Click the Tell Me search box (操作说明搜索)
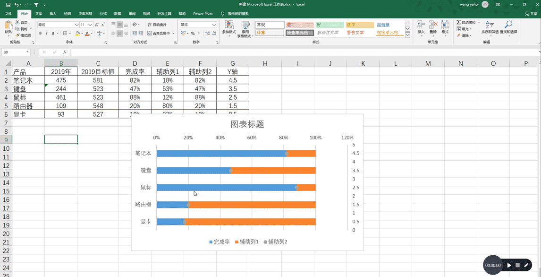The image size is (541, 277). [x=238, y=14]
